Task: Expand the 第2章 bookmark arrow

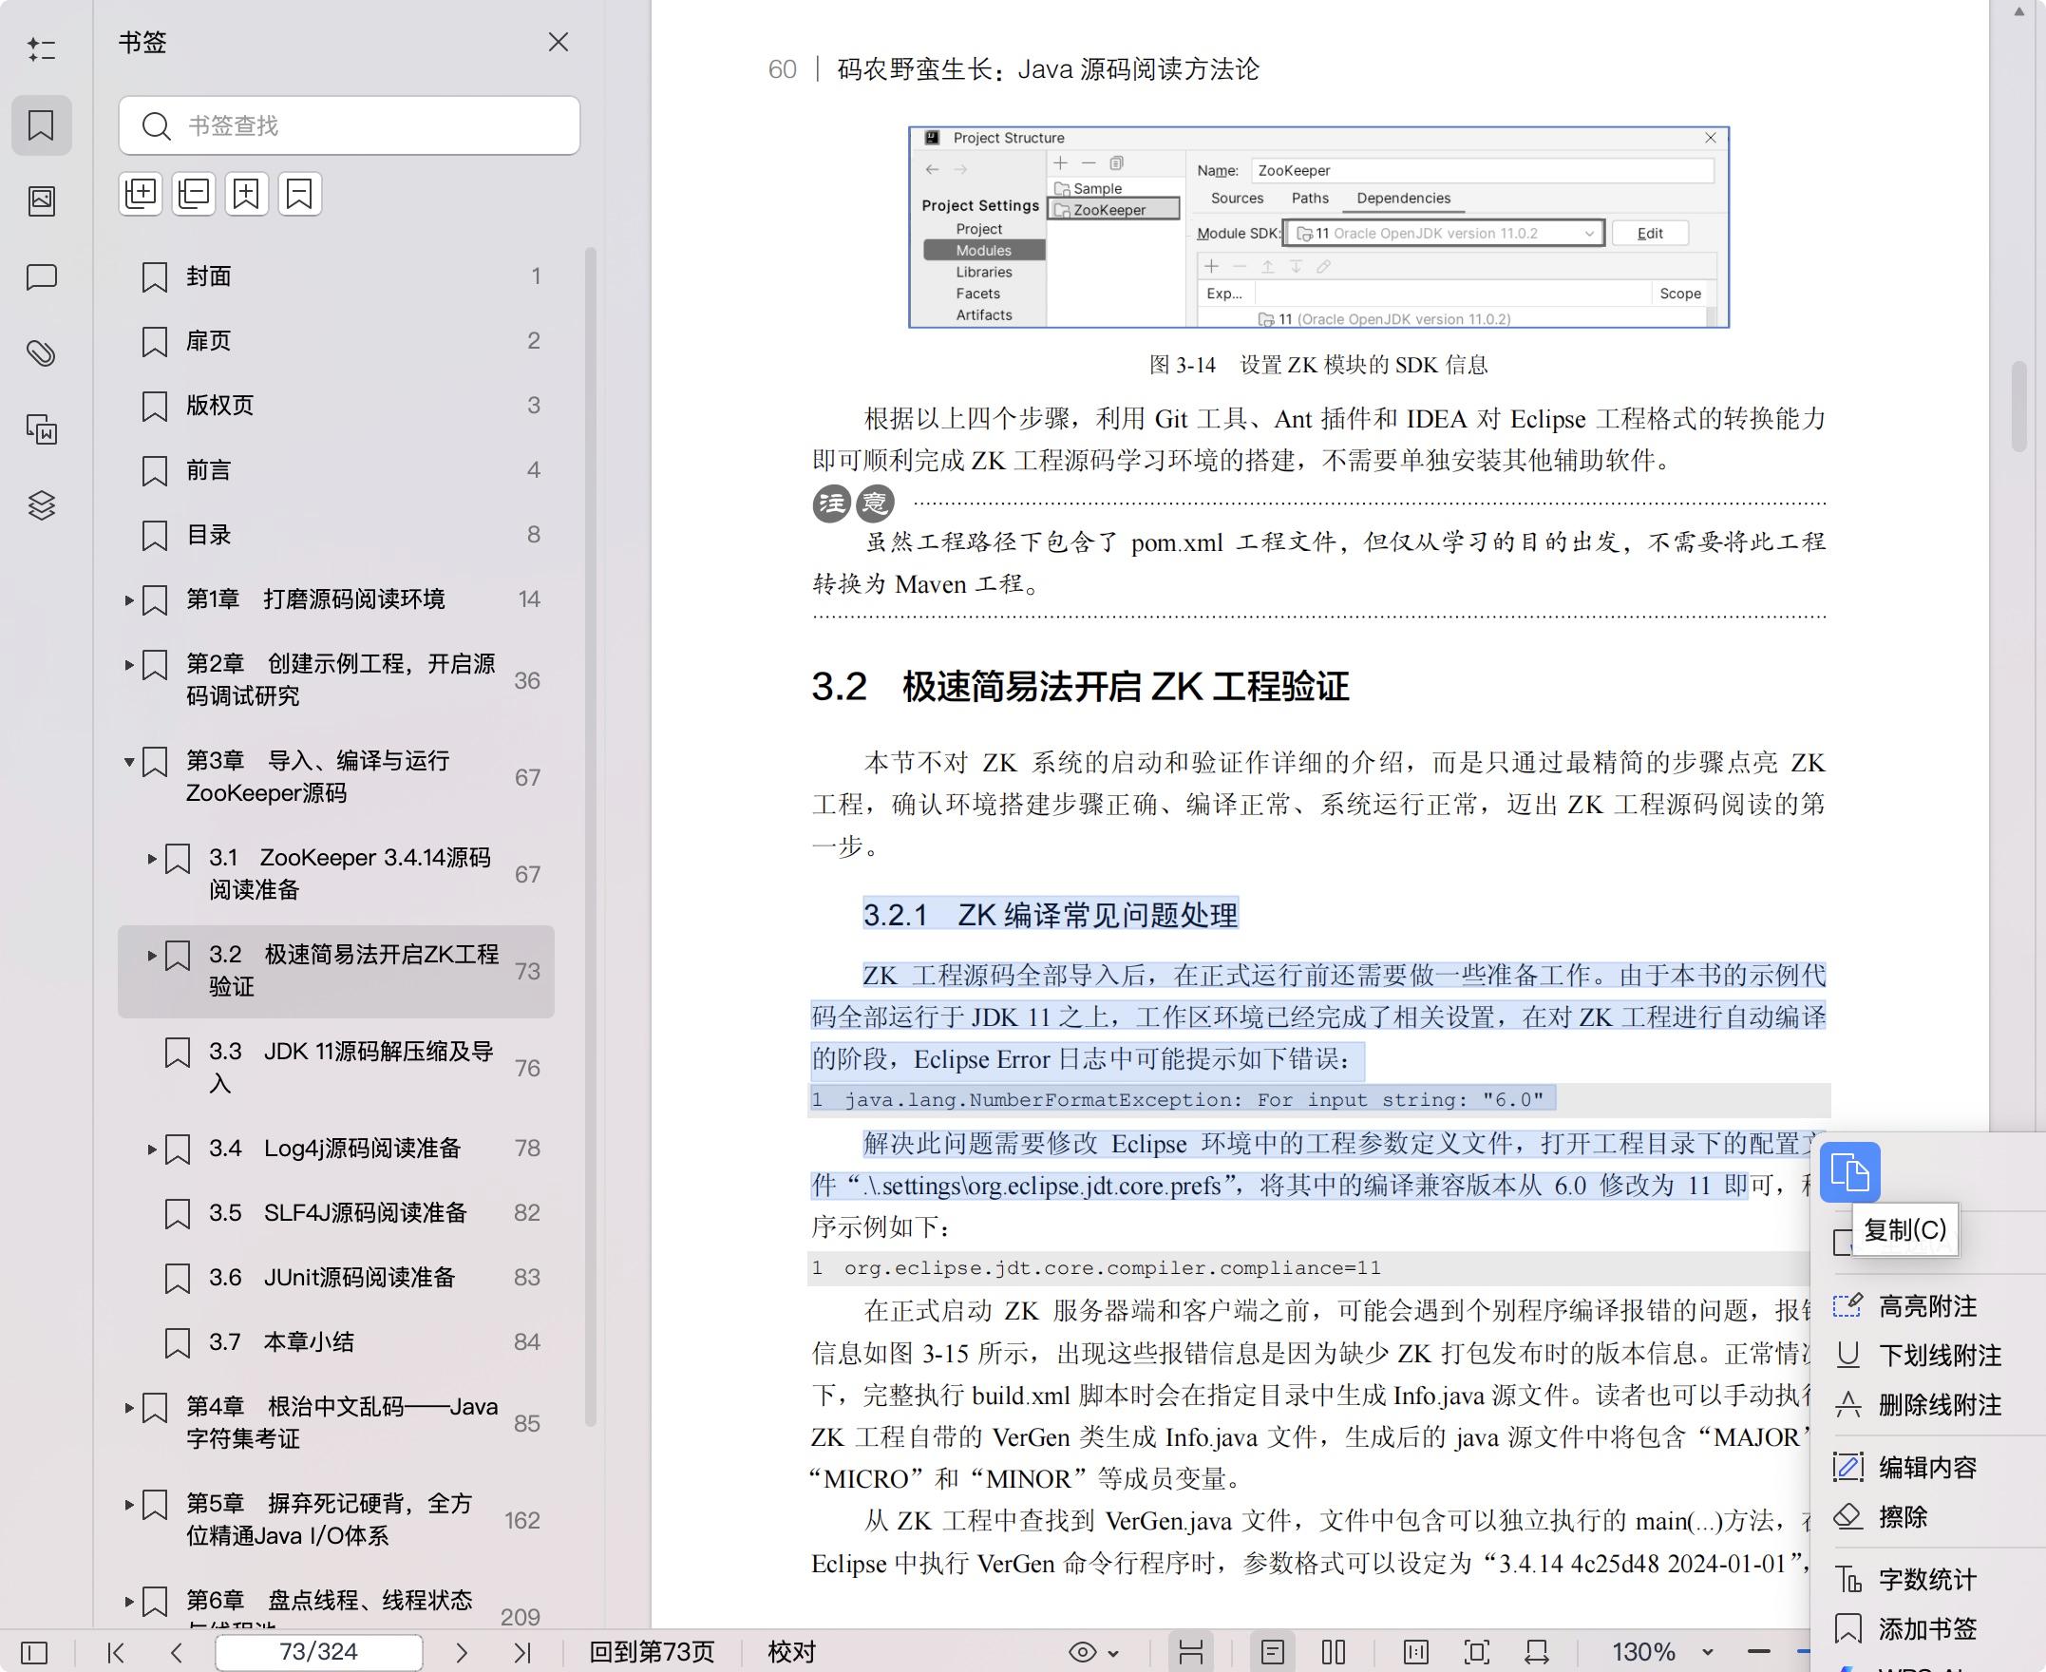Action: click(129, 665)
